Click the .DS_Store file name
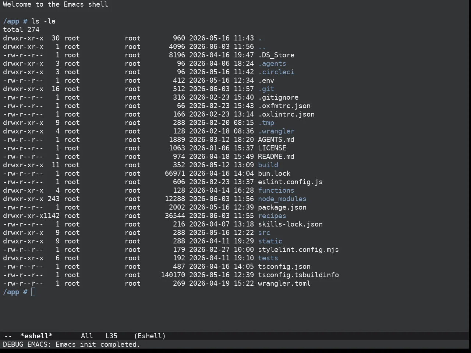 click(276, 55)
